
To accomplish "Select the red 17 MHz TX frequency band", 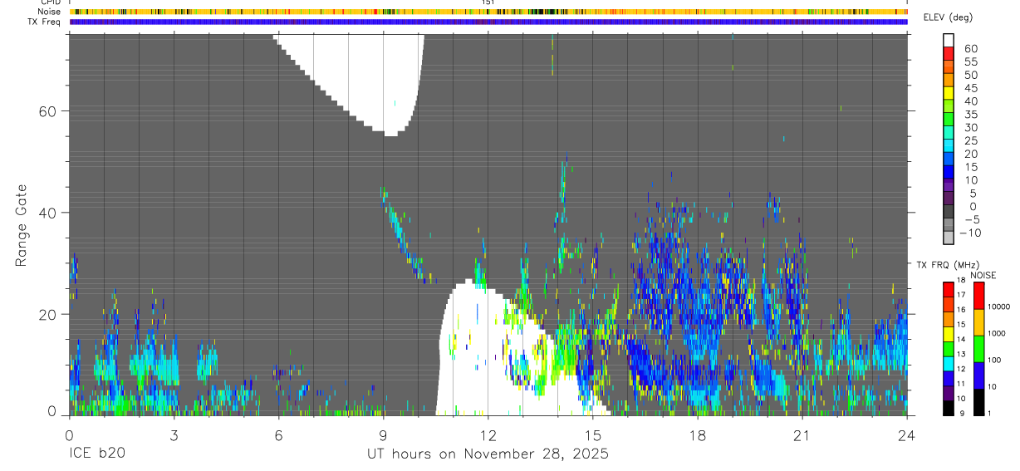I will 949,289.
